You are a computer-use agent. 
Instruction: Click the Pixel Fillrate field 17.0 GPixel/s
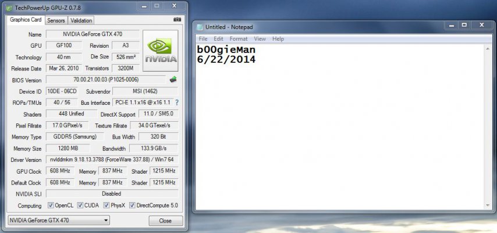click(67, 125)
